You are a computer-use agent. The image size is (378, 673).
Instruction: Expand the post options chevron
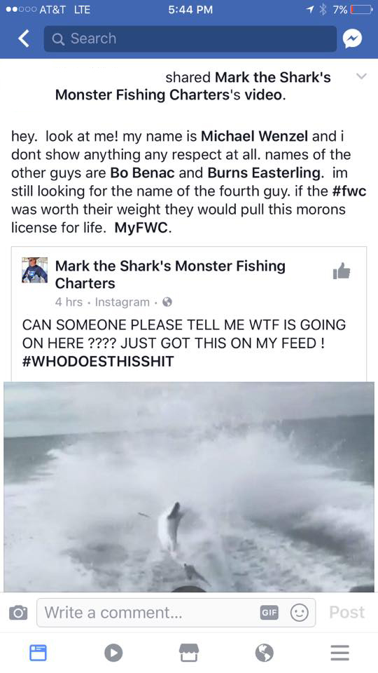click(362, 76)
